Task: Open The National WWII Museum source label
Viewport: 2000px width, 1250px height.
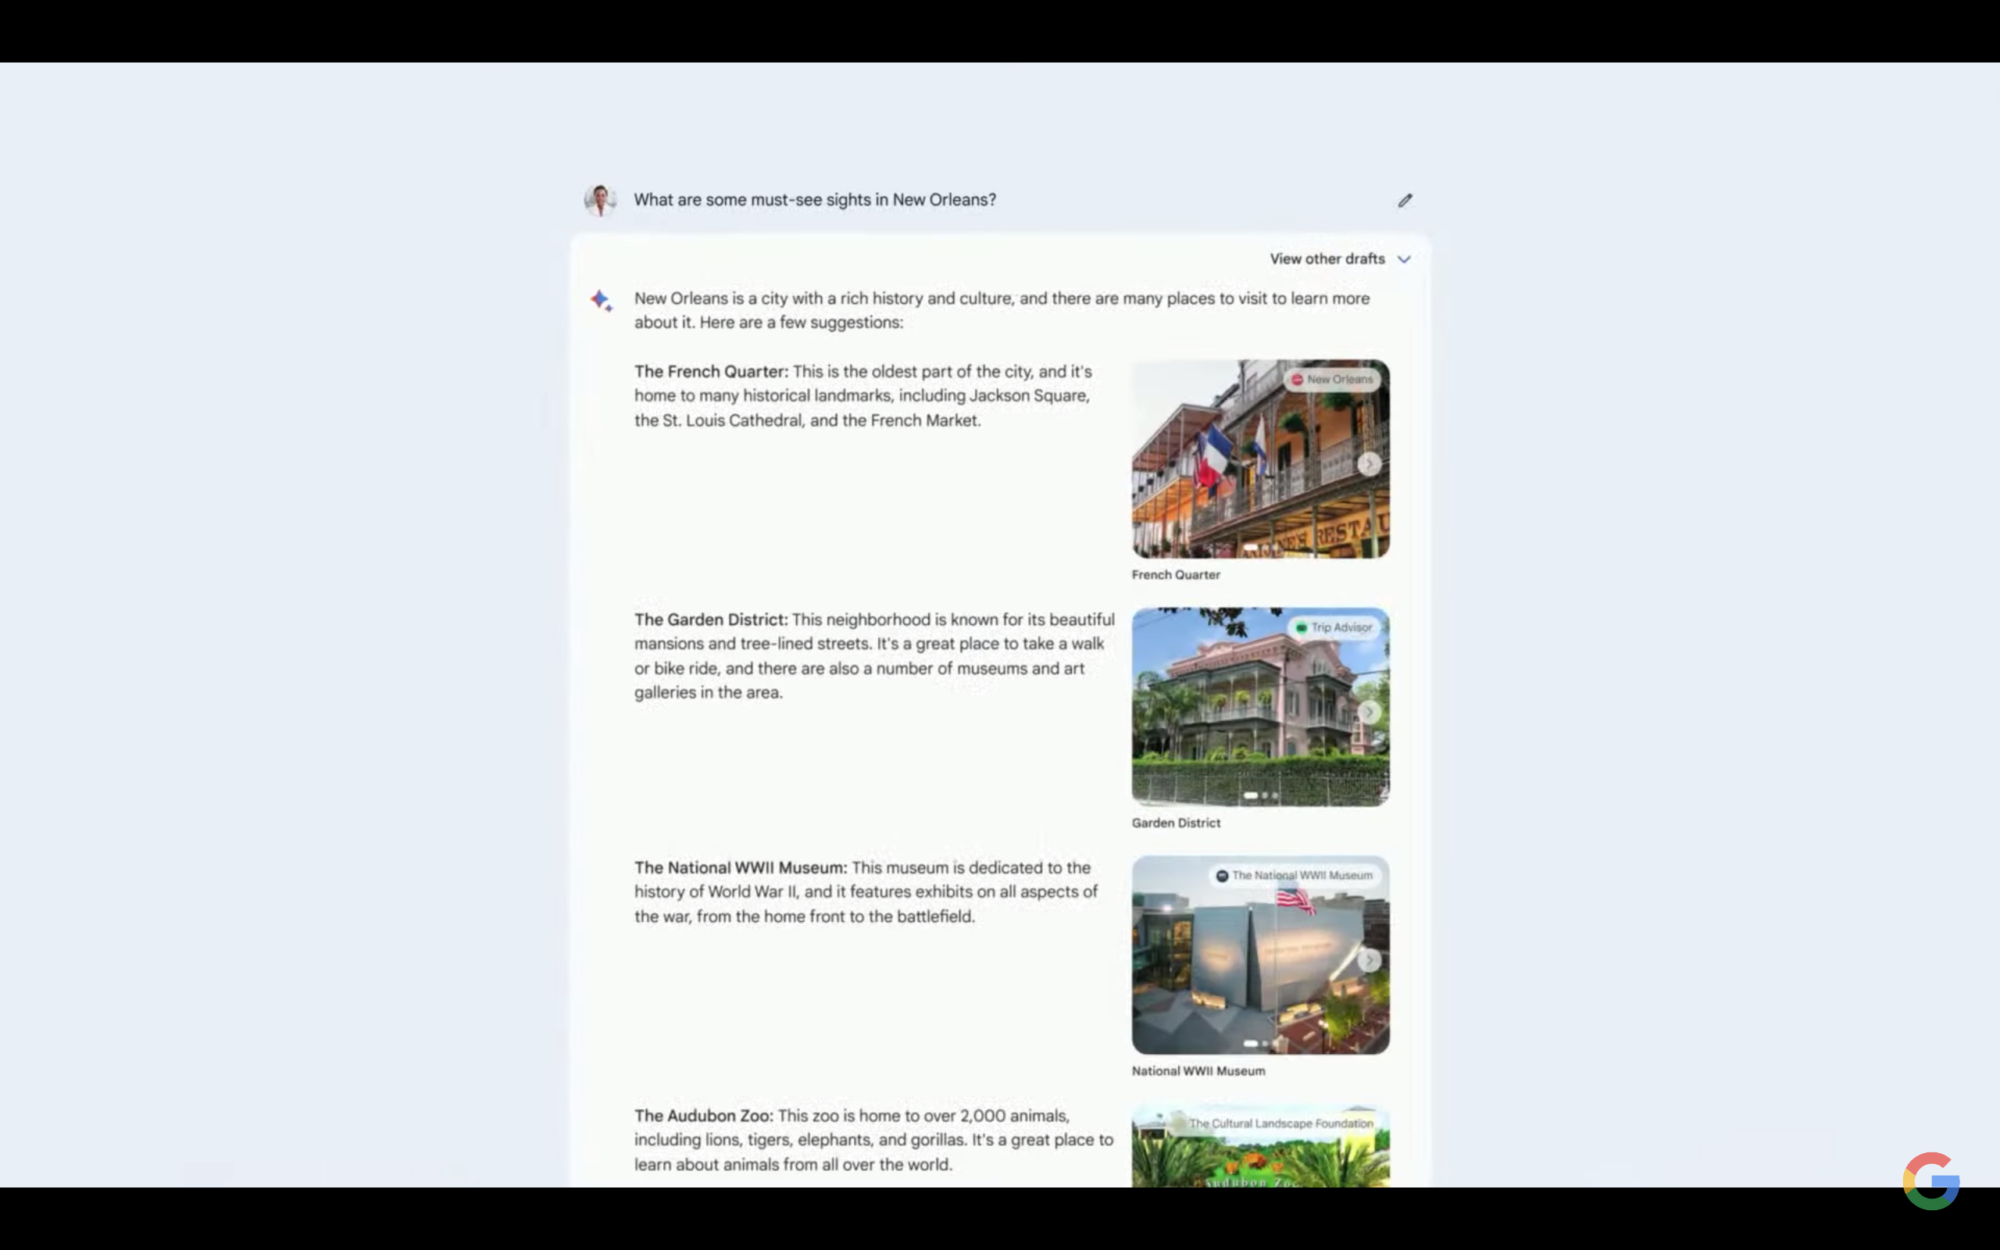Action: pyautogui.click(x=1295, y=876)
